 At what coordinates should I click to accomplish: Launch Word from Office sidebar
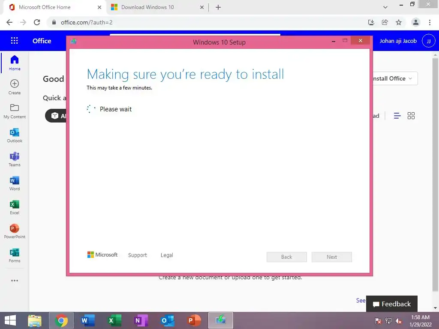click(x=15, y=183)
